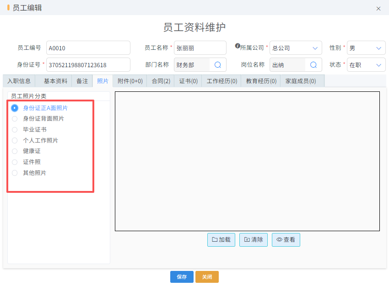Open the 教育经历(0) tab
This screenshot has height=286, width=389.
[x=261, y=81]
